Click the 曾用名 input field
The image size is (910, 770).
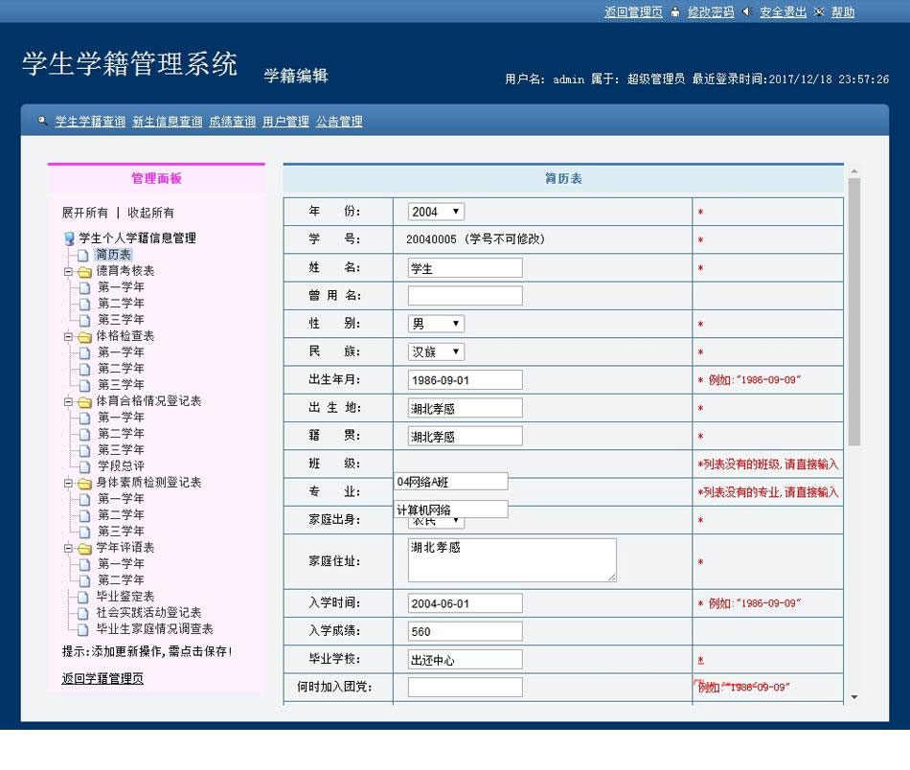click(x=465, y=295)
